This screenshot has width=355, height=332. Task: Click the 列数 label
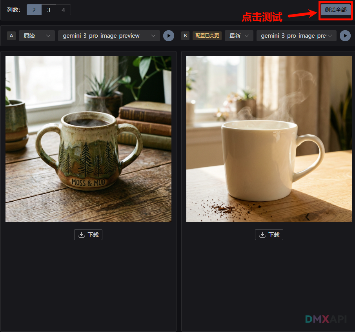(x=14, y=10)
